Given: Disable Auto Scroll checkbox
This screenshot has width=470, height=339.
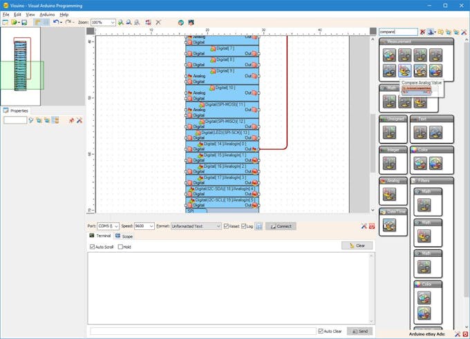Looking at the screenshot, I should tap(93, 246).
